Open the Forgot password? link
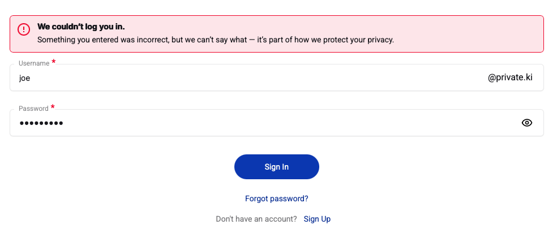Image resolution: width=557 pixels, height=229 pixels. (x=277, y=198)
